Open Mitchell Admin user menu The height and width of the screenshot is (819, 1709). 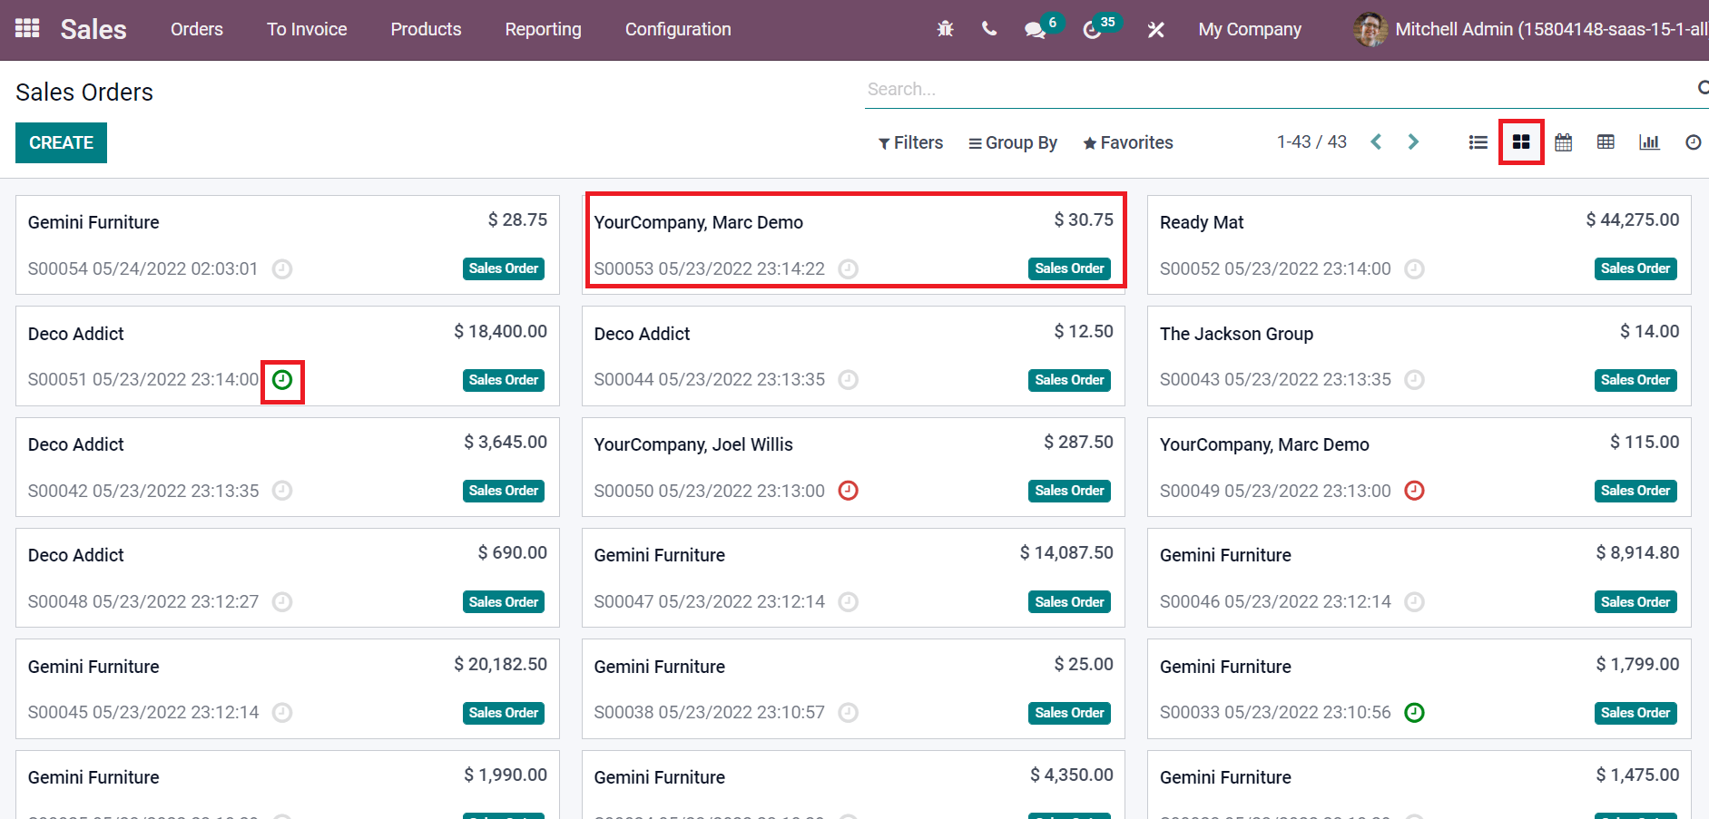[1530, 29]
